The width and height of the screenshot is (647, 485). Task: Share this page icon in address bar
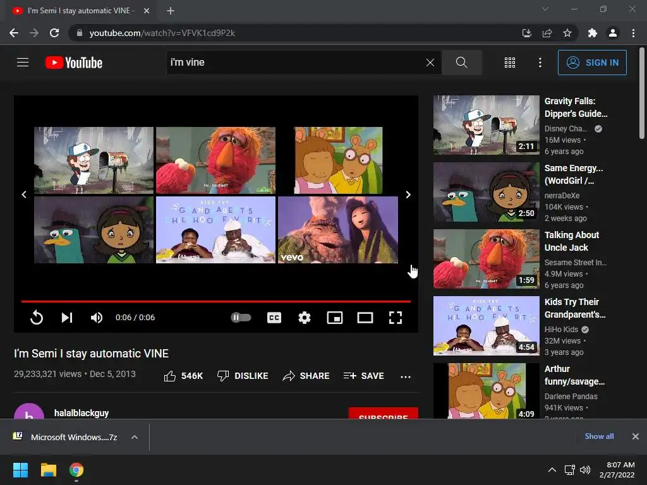[x=547, y=33]
